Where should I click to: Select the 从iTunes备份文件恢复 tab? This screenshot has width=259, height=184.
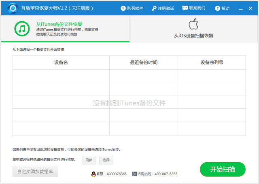65,29
